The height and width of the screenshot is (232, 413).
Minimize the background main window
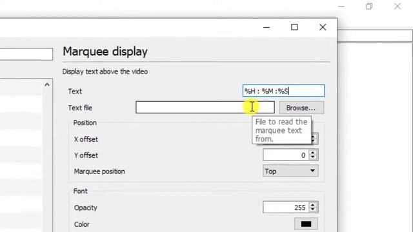coord(341,6)
